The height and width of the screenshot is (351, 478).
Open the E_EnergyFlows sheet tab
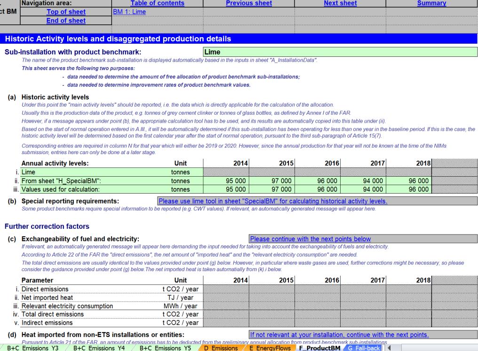tap(270, 348)
